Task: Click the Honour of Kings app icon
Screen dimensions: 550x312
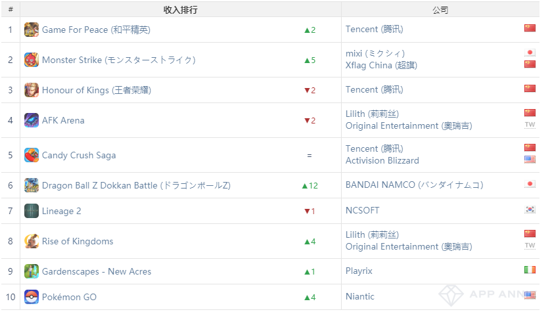Action: coord(32,90)
